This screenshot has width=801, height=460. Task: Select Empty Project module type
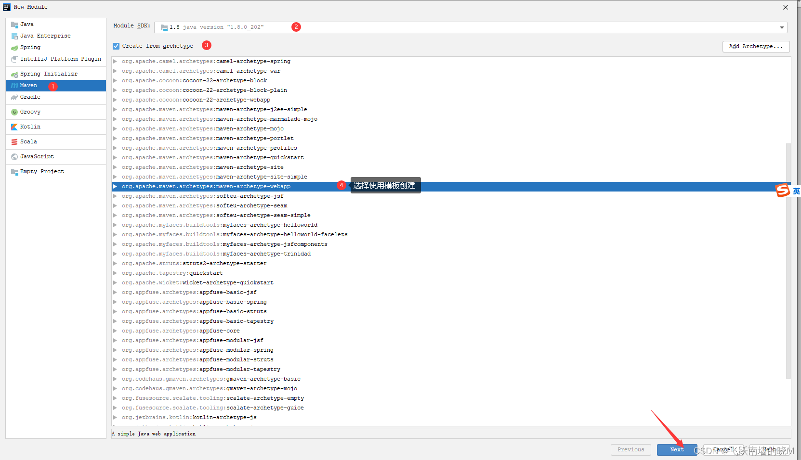click(56, 172)
